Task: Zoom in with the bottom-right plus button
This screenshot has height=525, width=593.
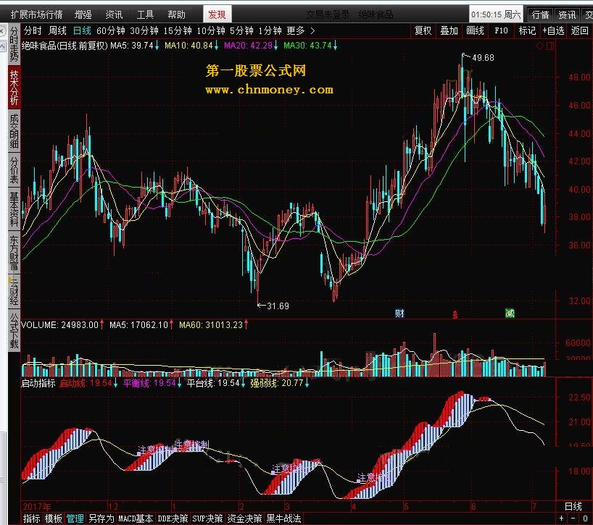Action: click(561, 518)
